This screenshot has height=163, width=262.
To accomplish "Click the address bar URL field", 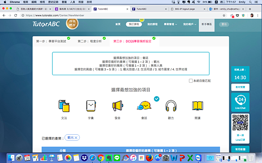I will [x=123, y=16].
